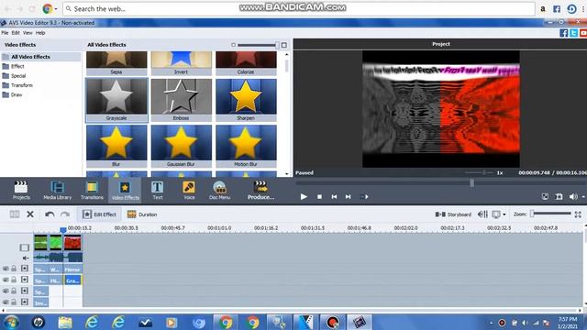Jump to the next frame
Image resolution: width=587 pixels, height=330 pixels.
click(349, 196)
